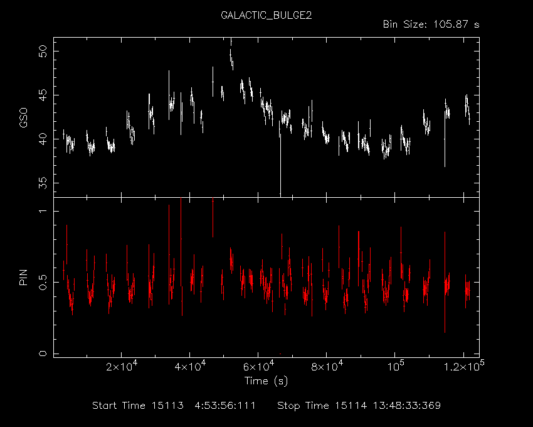Click the 8×10^4 x-axis tick label
This screenshot has width=533, height=427.
pos(327,366)
